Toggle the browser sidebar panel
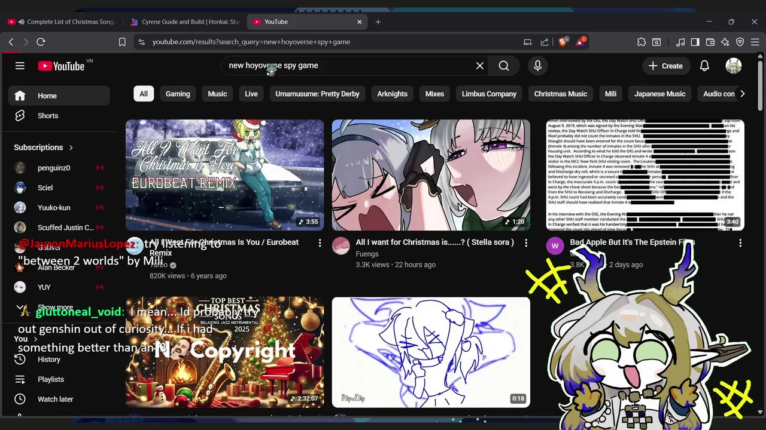The height and width of the screenshot is (430, 766). click(x=695, y=42)
